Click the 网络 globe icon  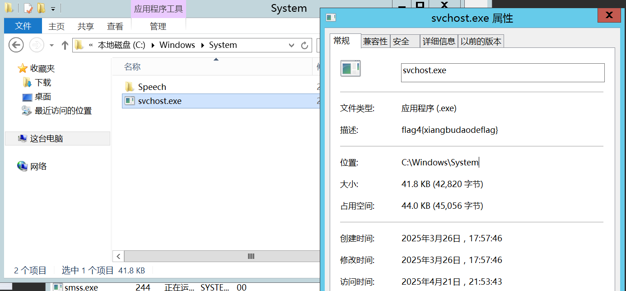point(23,166)
